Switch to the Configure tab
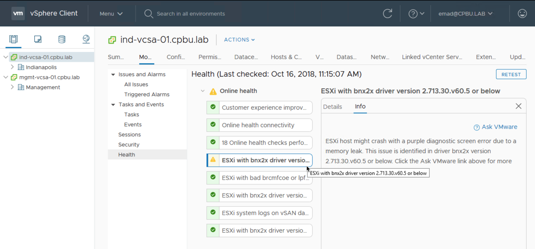The image size is (535, 249). (176, 57)
